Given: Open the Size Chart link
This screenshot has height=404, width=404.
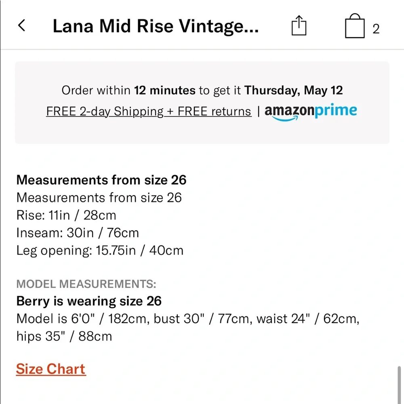Looking at the screenshot, I should coord(51,369).
